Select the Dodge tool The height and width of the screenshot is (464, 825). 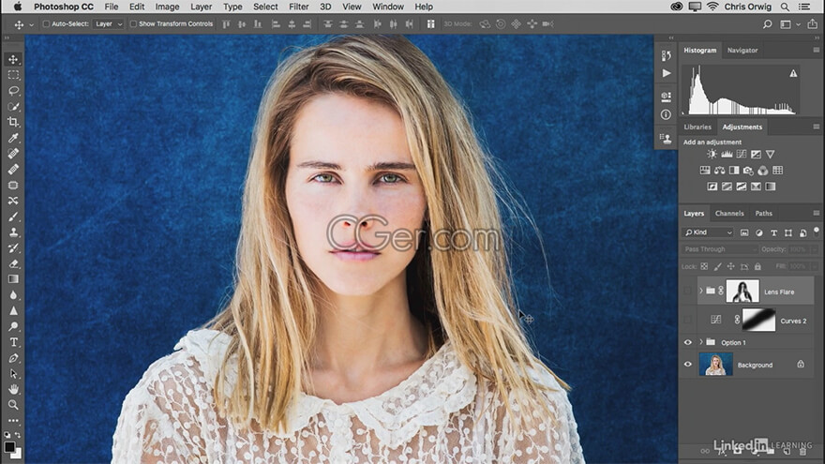[13, 326]
